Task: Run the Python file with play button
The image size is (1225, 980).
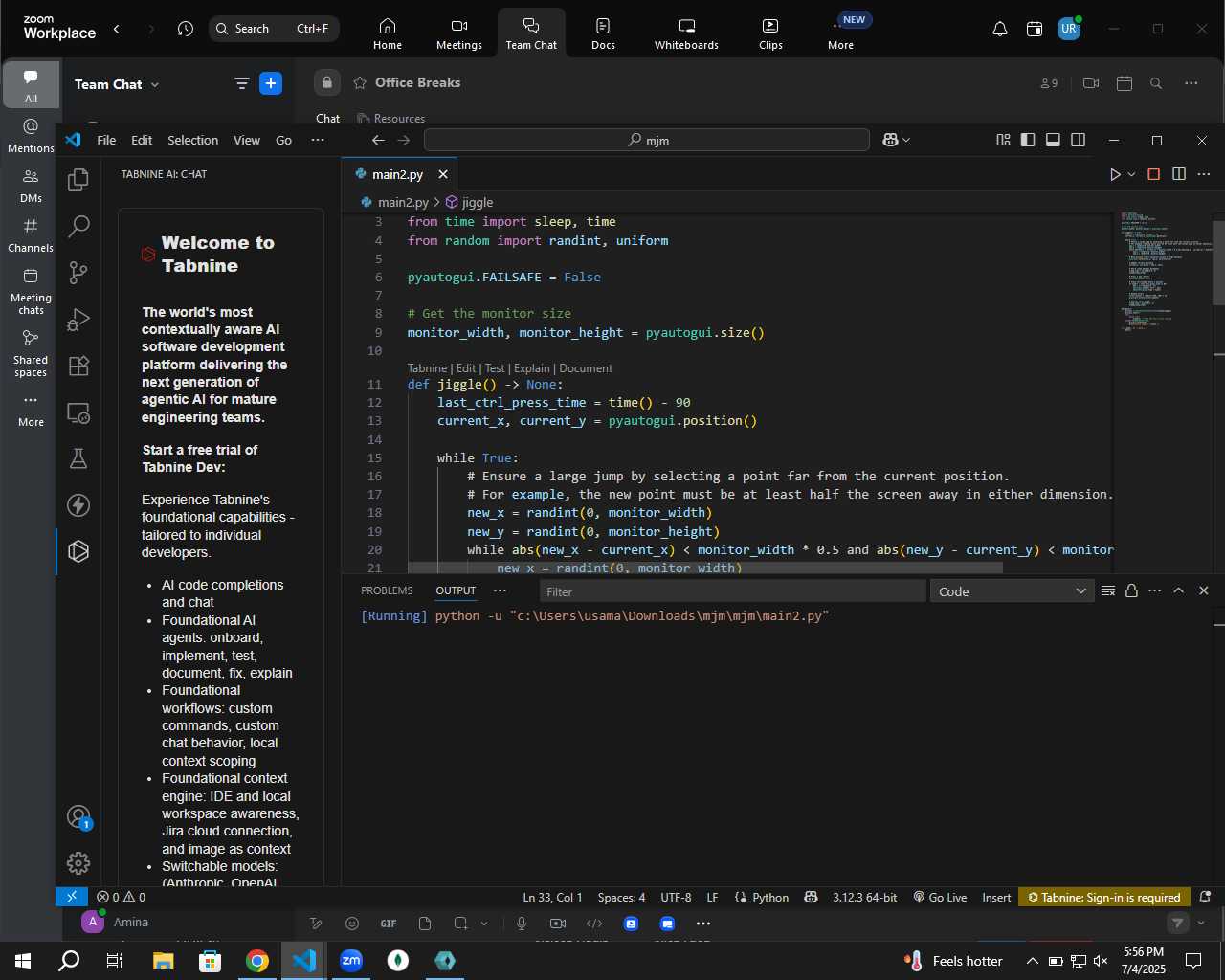Action: tap(1115, 174)
